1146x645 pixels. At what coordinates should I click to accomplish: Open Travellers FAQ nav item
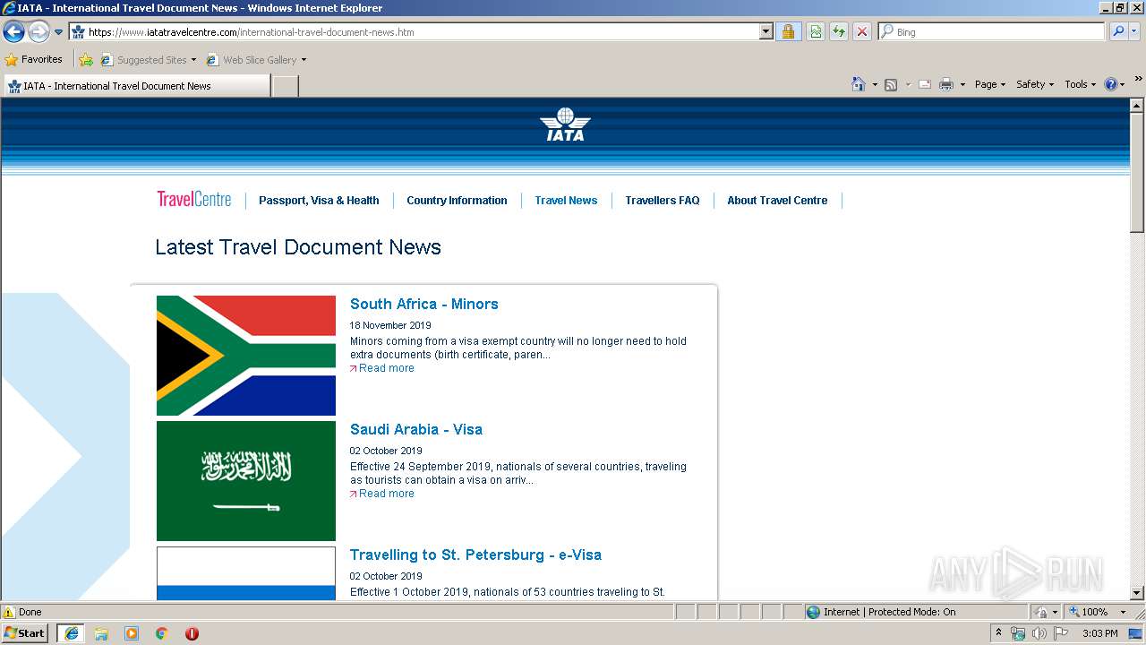pyautogui.click(x=663, y=201)
